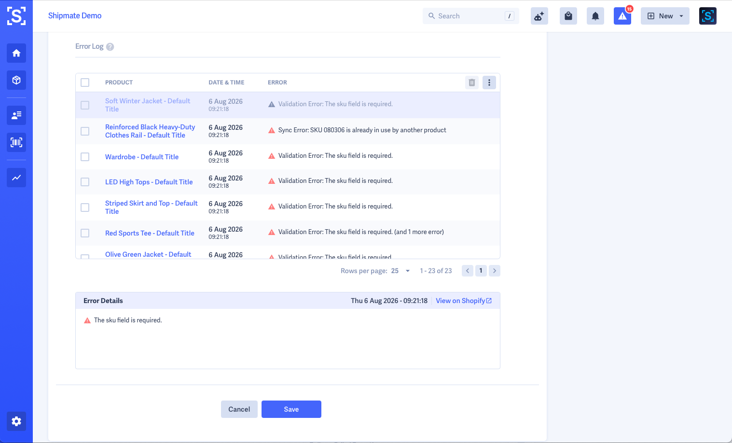
Task: Click the AI assistant robot icon
Action: [x=539, y=16]
